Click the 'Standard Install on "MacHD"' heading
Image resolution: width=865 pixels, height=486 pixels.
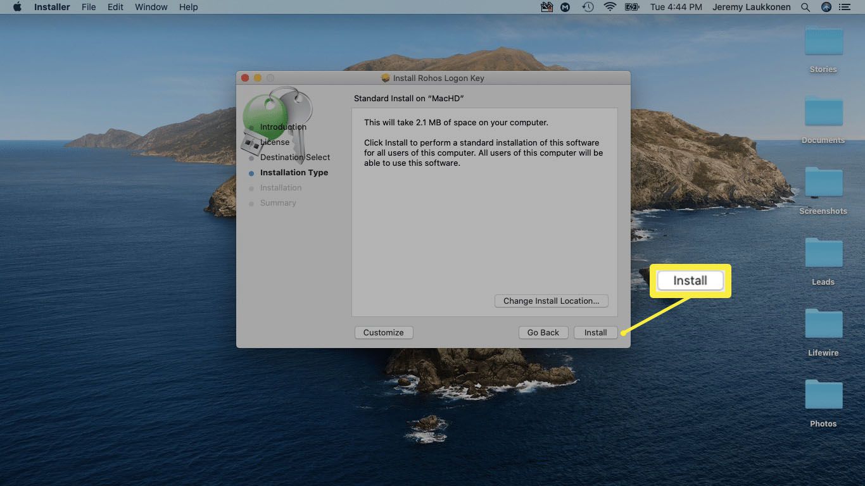[x=409, y=99]
